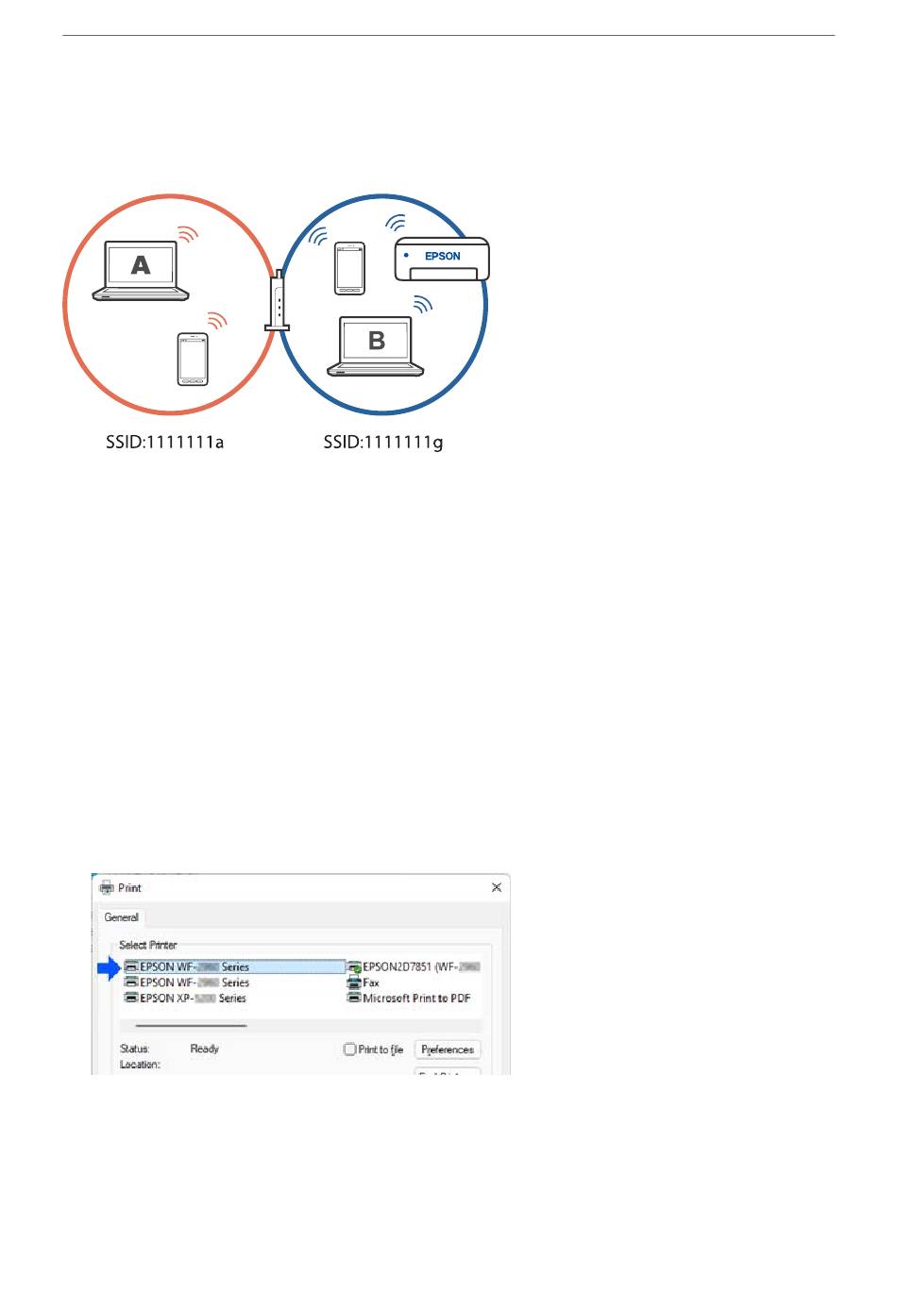Choose Microsoft Print to PDF

(x=409, y=998)
